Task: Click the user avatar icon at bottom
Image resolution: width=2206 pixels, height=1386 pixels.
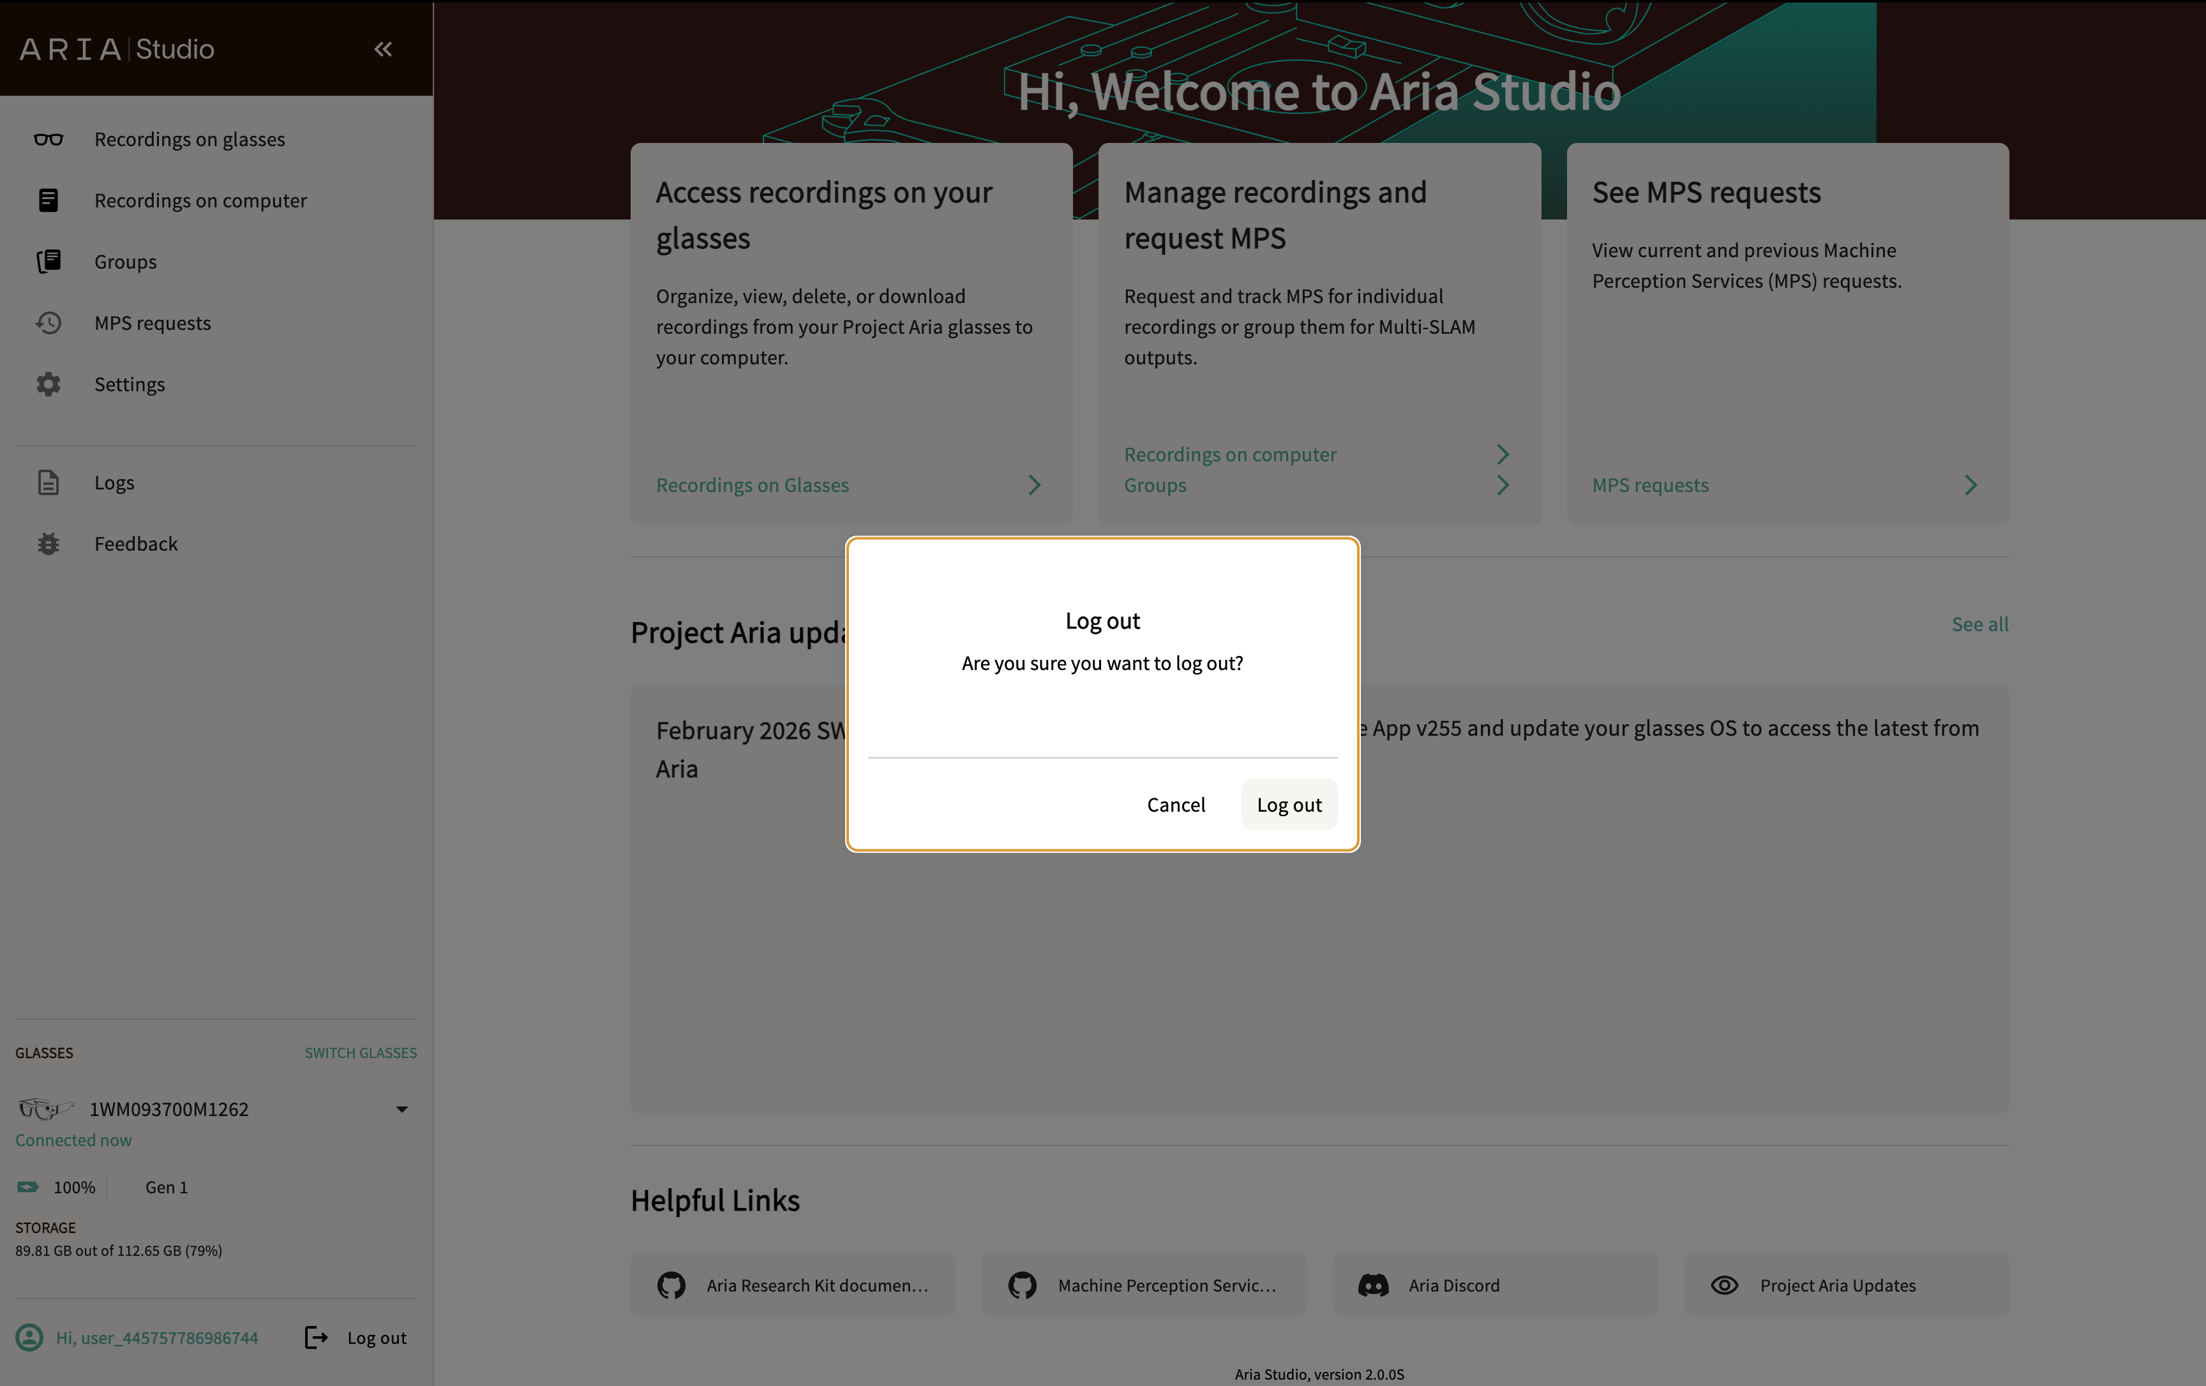Action: [29, 1338]
